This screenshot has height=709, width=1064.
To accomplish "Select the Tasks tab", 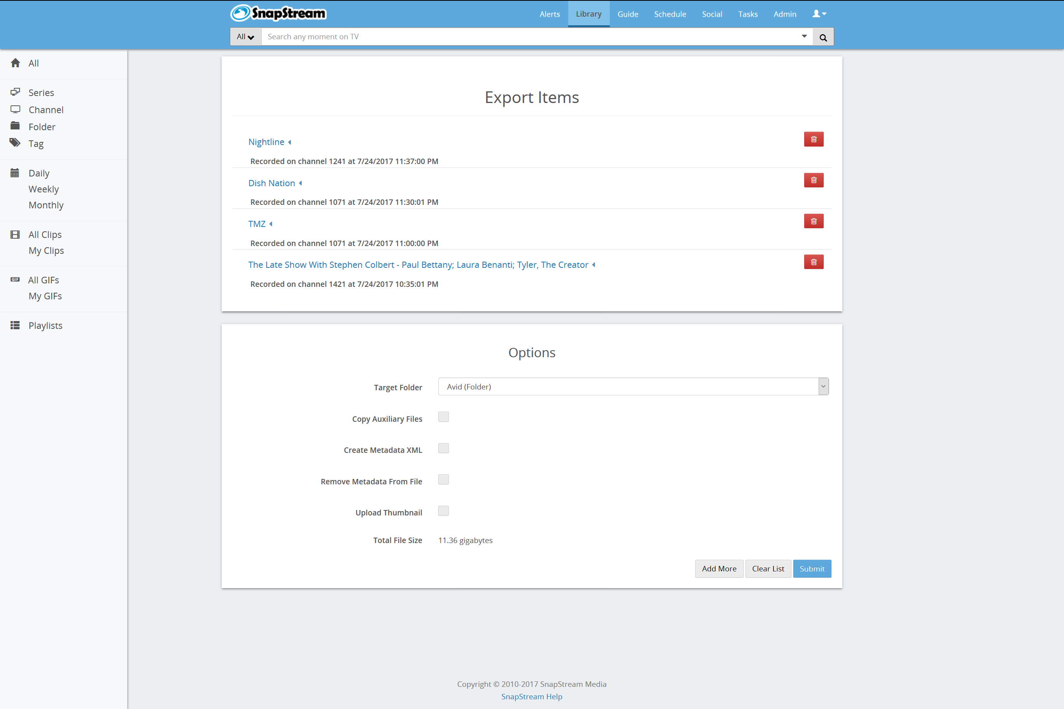I will [x=748, y=14].
